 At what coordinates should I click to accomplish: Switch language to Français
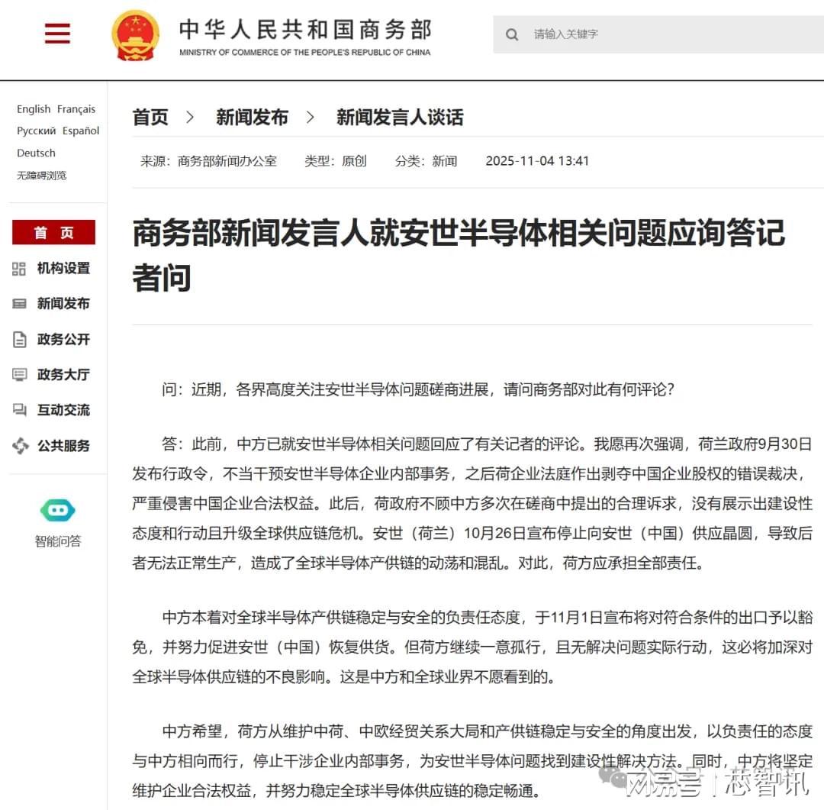76,109
